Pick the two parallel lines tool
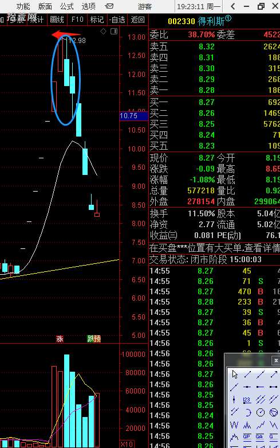The width and height of the screenshot is (280, 448). (x=274, y=399)
